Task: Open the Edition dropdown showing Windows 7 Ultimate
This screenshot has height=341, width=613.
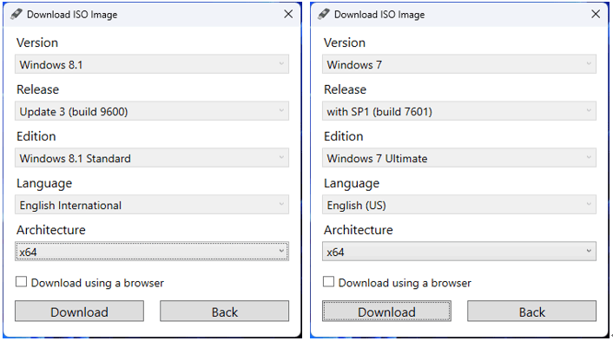Action: point(459,158)
